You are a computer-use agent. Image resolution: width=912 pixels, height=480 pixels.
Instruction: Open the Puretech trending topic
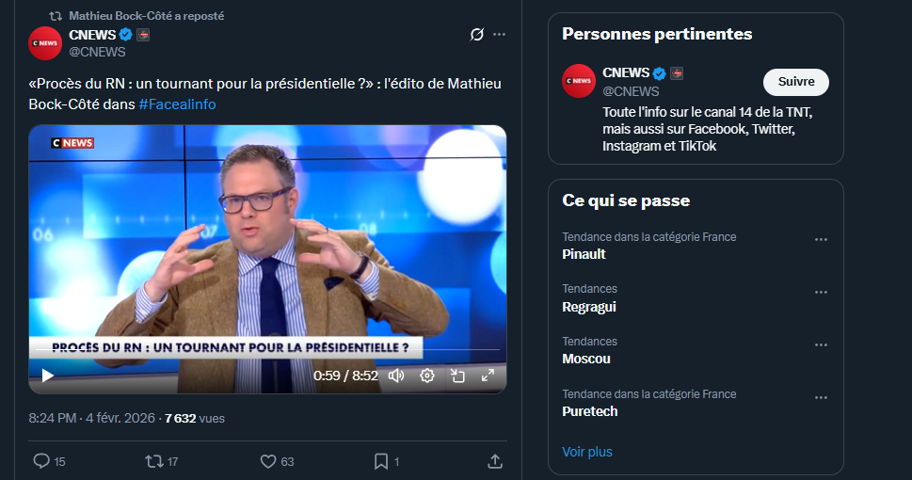coord(590,411)
